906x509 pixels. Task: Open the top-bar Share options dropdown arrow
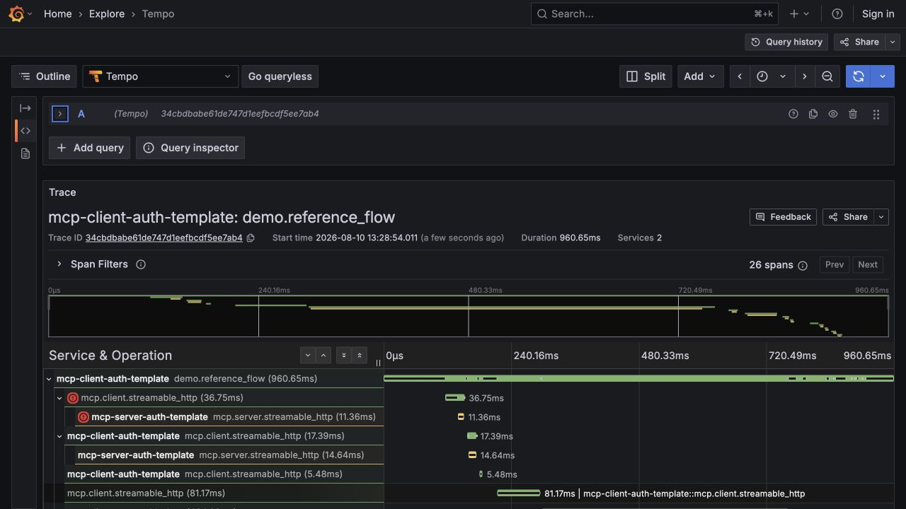coord(892,42)
